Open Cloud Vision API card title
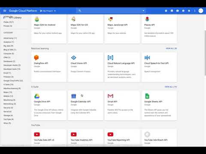The width and height of the screenshot is (206, 154). point(79,63)
